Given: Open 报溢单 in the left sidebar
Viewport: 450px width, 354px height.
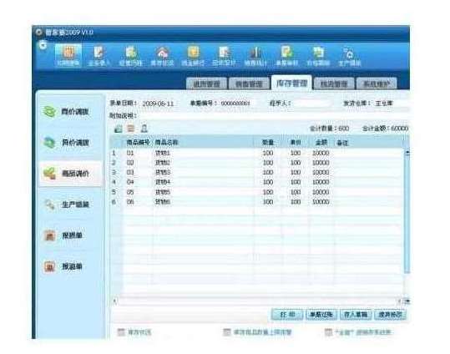Looking at the screenshot, I should 68,266.
